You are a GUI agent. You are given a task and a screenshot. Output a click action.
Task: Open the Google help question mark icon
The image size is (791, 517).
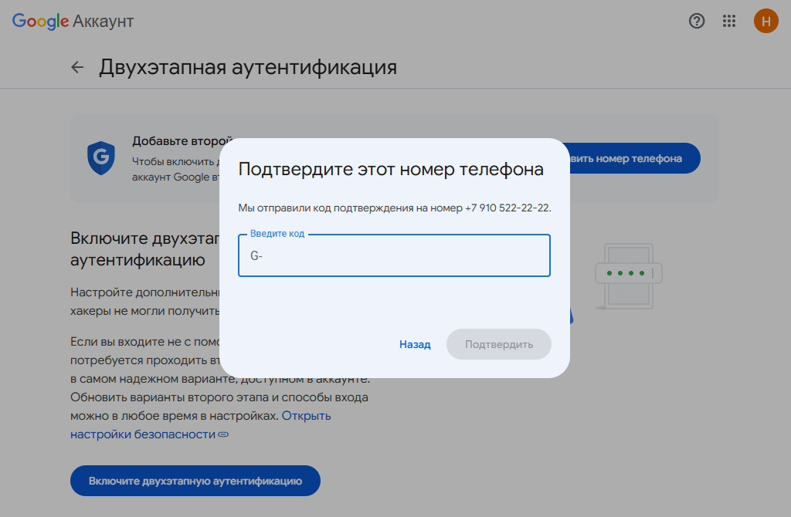click(697, 21)
